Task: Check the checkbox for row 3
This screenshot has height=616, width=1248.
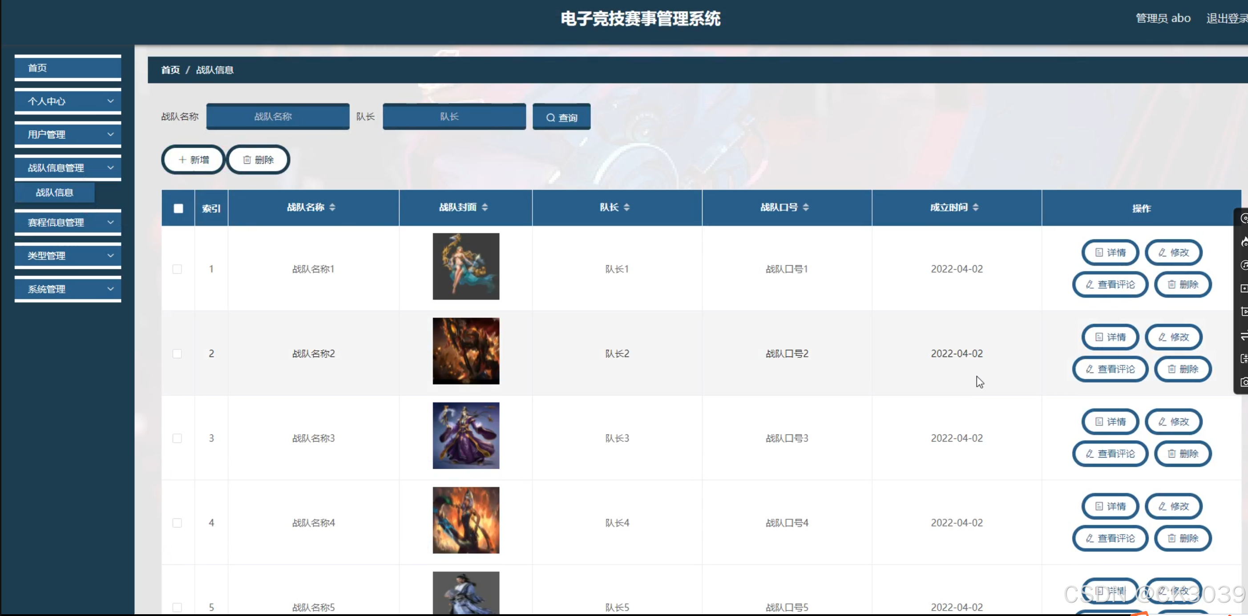Action: 178,438
